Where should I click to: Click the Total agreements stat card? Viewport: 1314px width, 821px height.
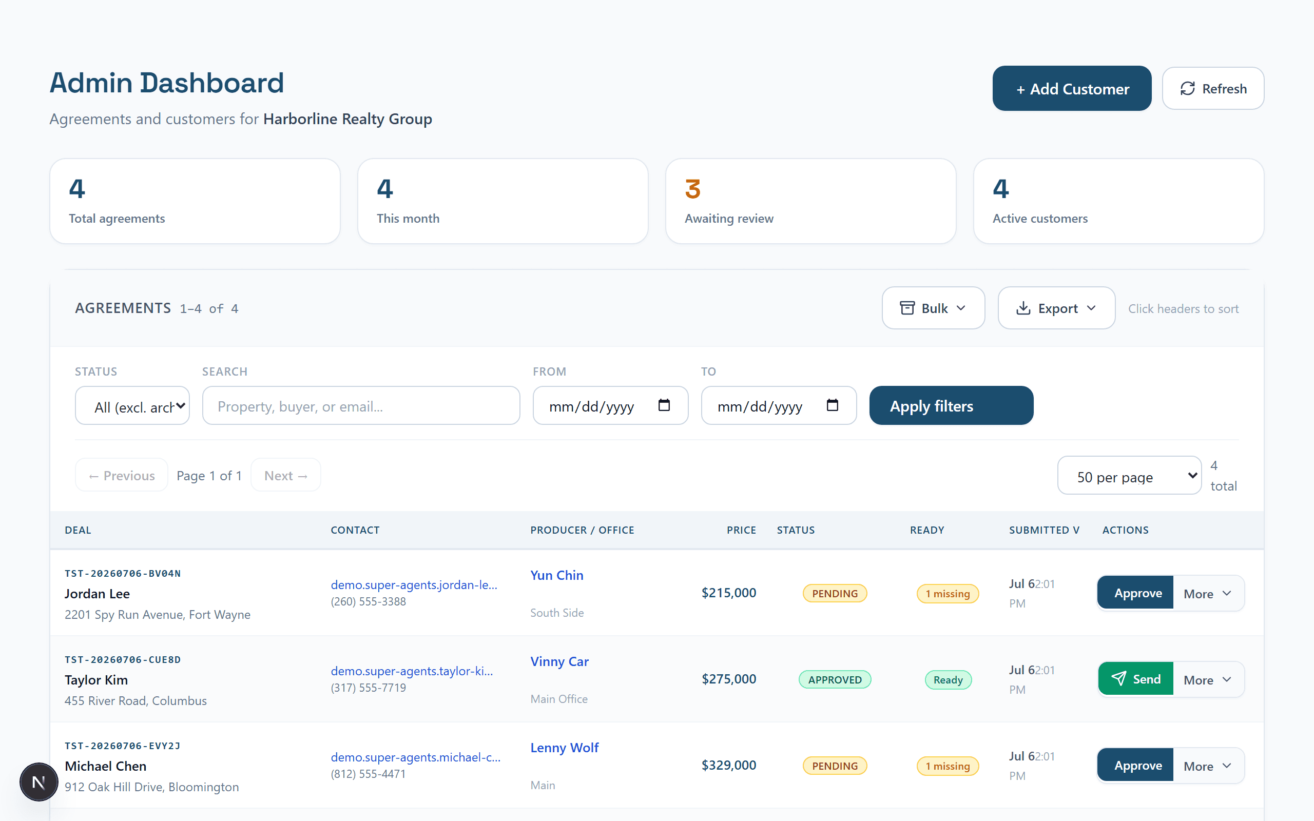coord(195,201)
